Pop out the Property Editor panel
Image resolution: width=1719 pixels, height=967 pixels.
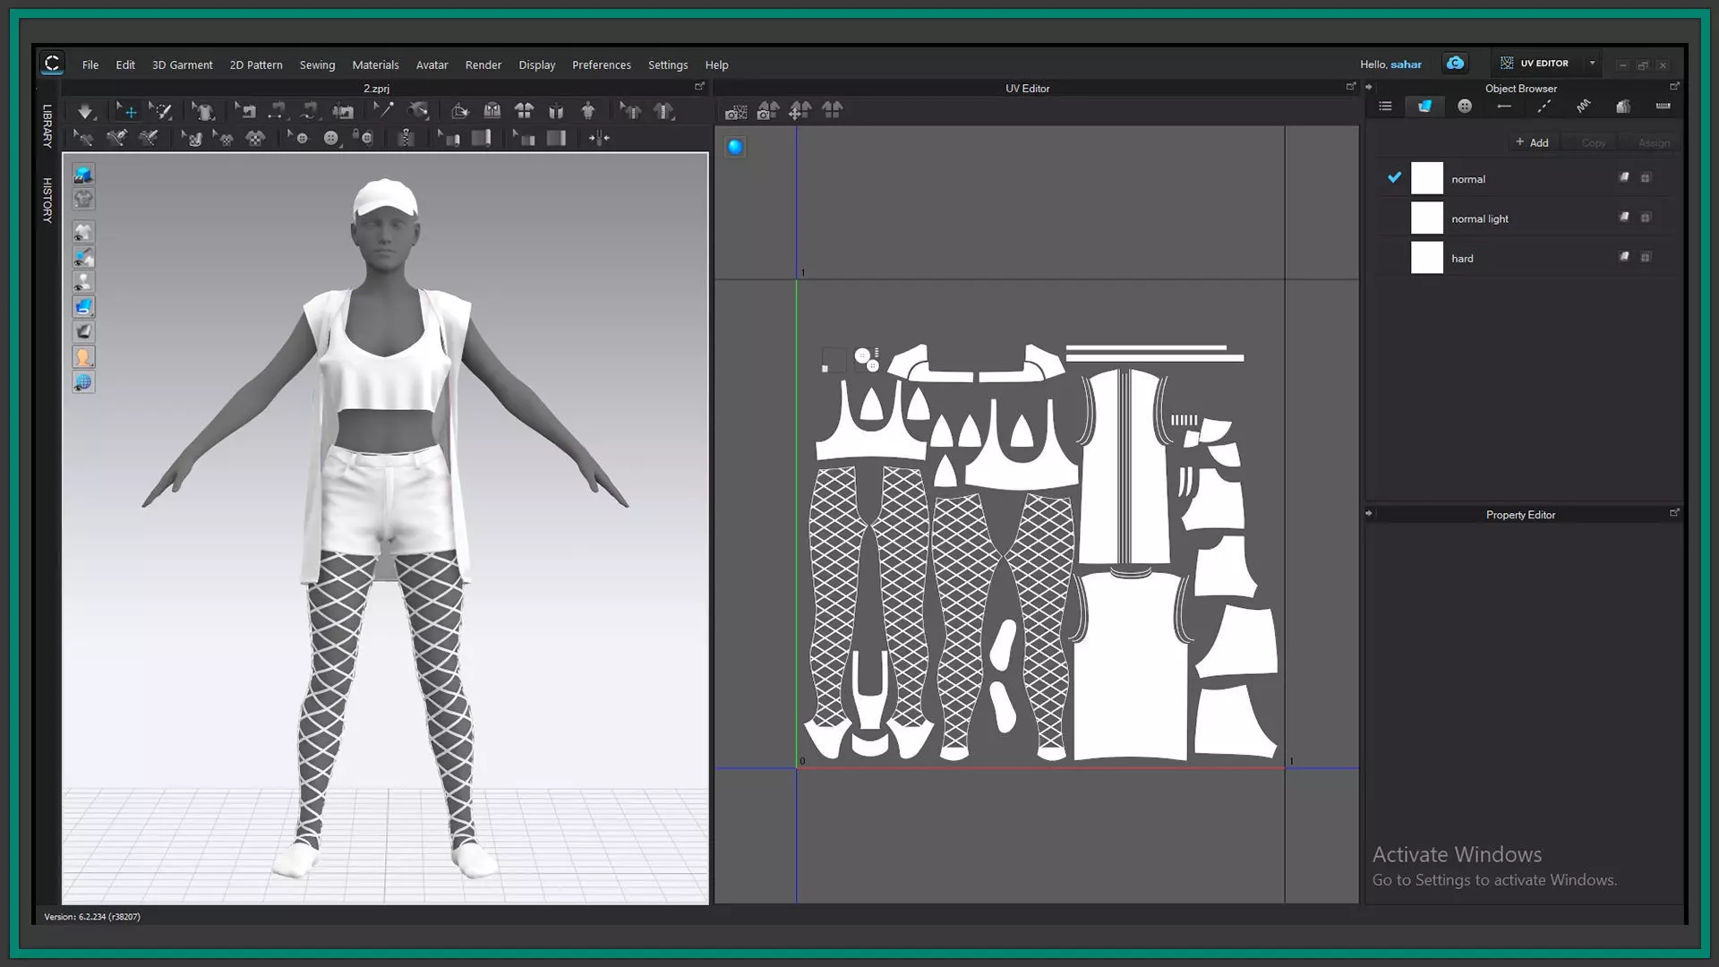click(1673, 512)
